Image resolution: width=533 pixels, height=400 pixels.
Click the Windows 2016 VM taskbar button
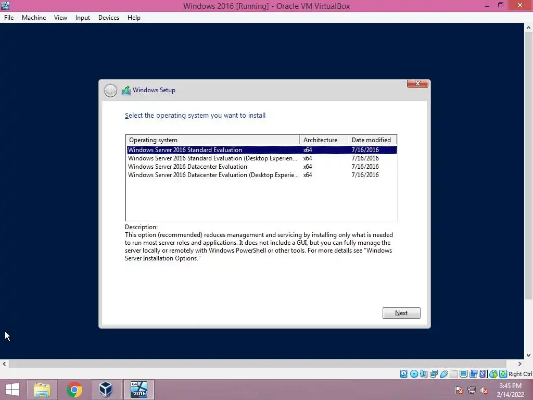tap(138, 390)
